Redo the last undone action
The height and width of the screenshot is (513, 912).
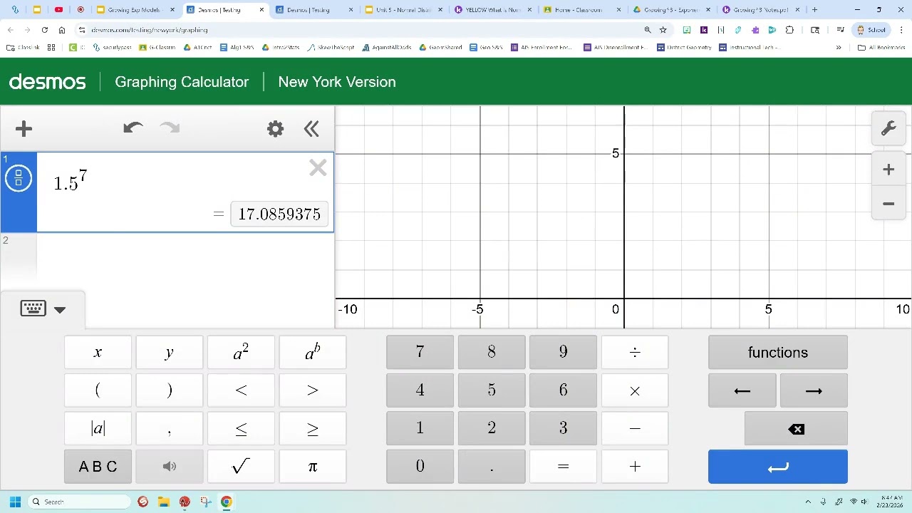coord(170,128)
